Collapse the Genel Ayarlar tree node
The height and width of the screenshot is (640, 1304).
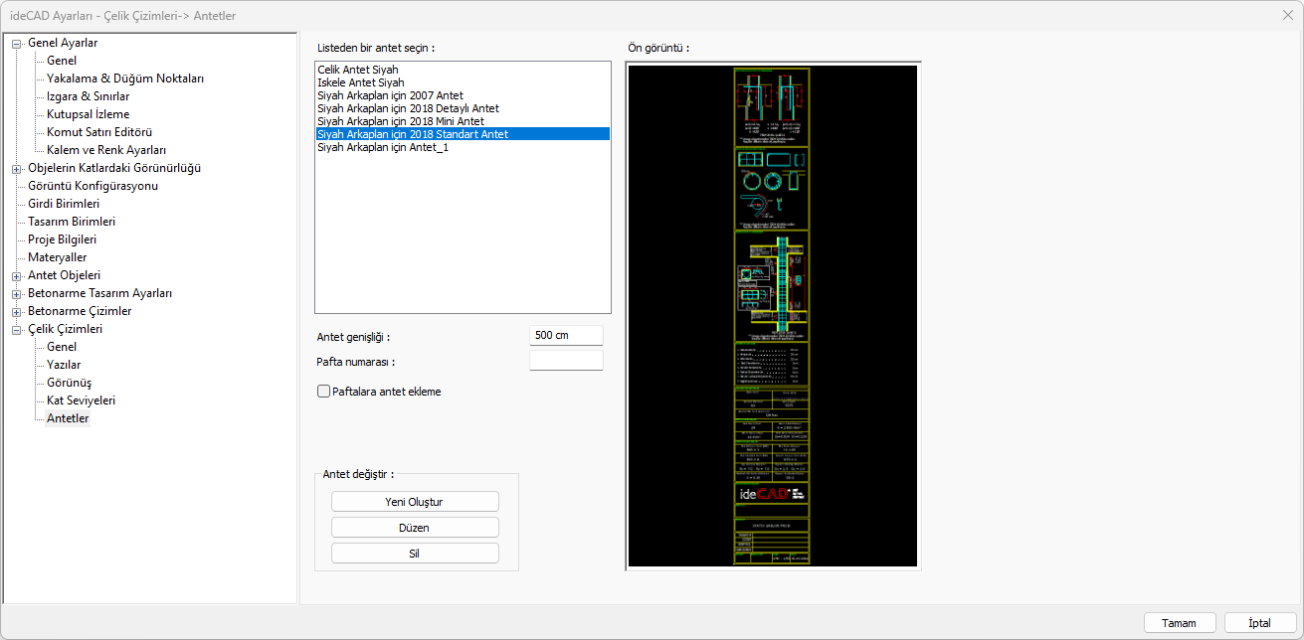pyautogui.click(x=17, y=43)
